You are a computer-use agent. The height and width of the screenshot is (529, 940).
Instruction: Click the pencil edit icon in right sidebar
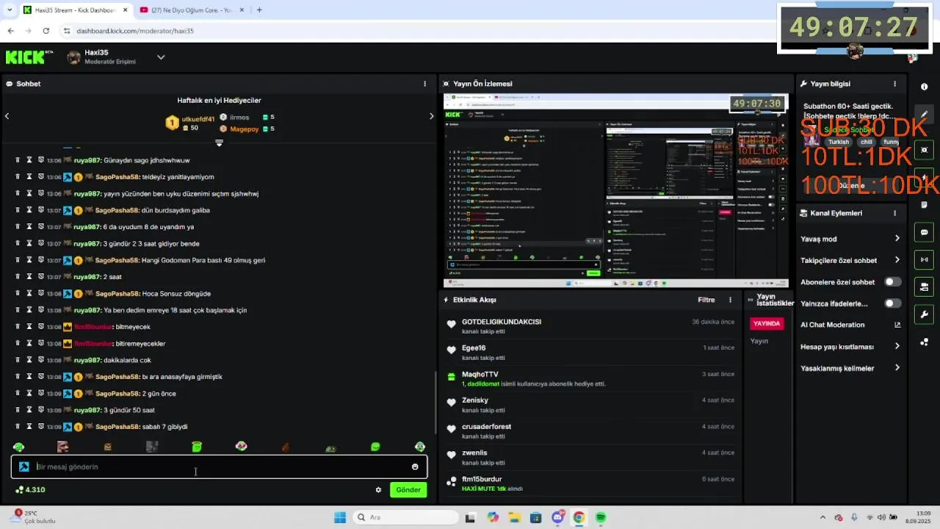tap(924, 115)
